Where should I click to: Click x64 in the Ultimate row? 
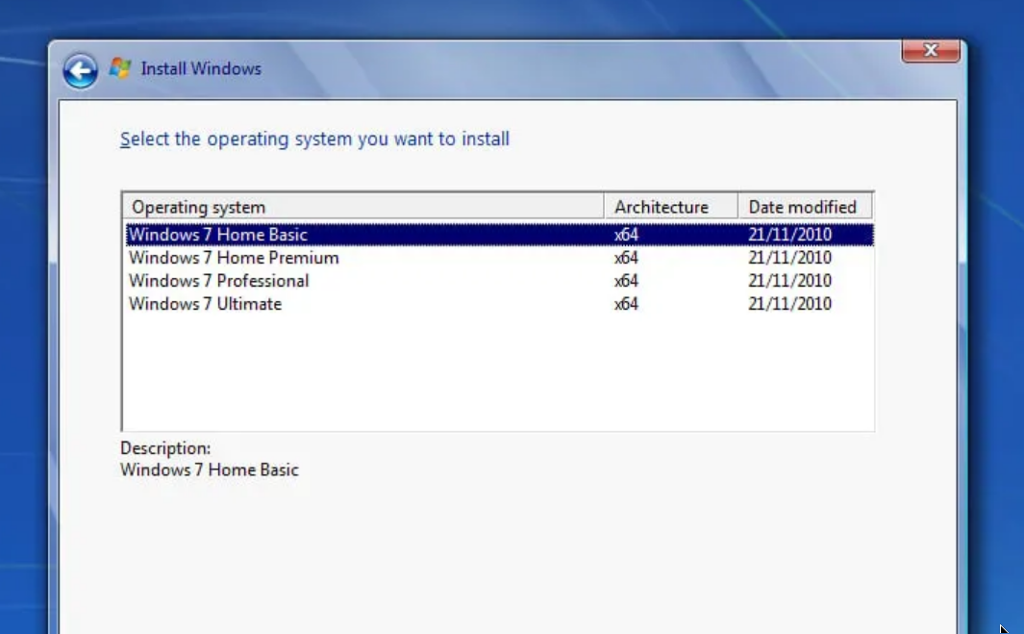pyautogui.click(x=627, y=304)
